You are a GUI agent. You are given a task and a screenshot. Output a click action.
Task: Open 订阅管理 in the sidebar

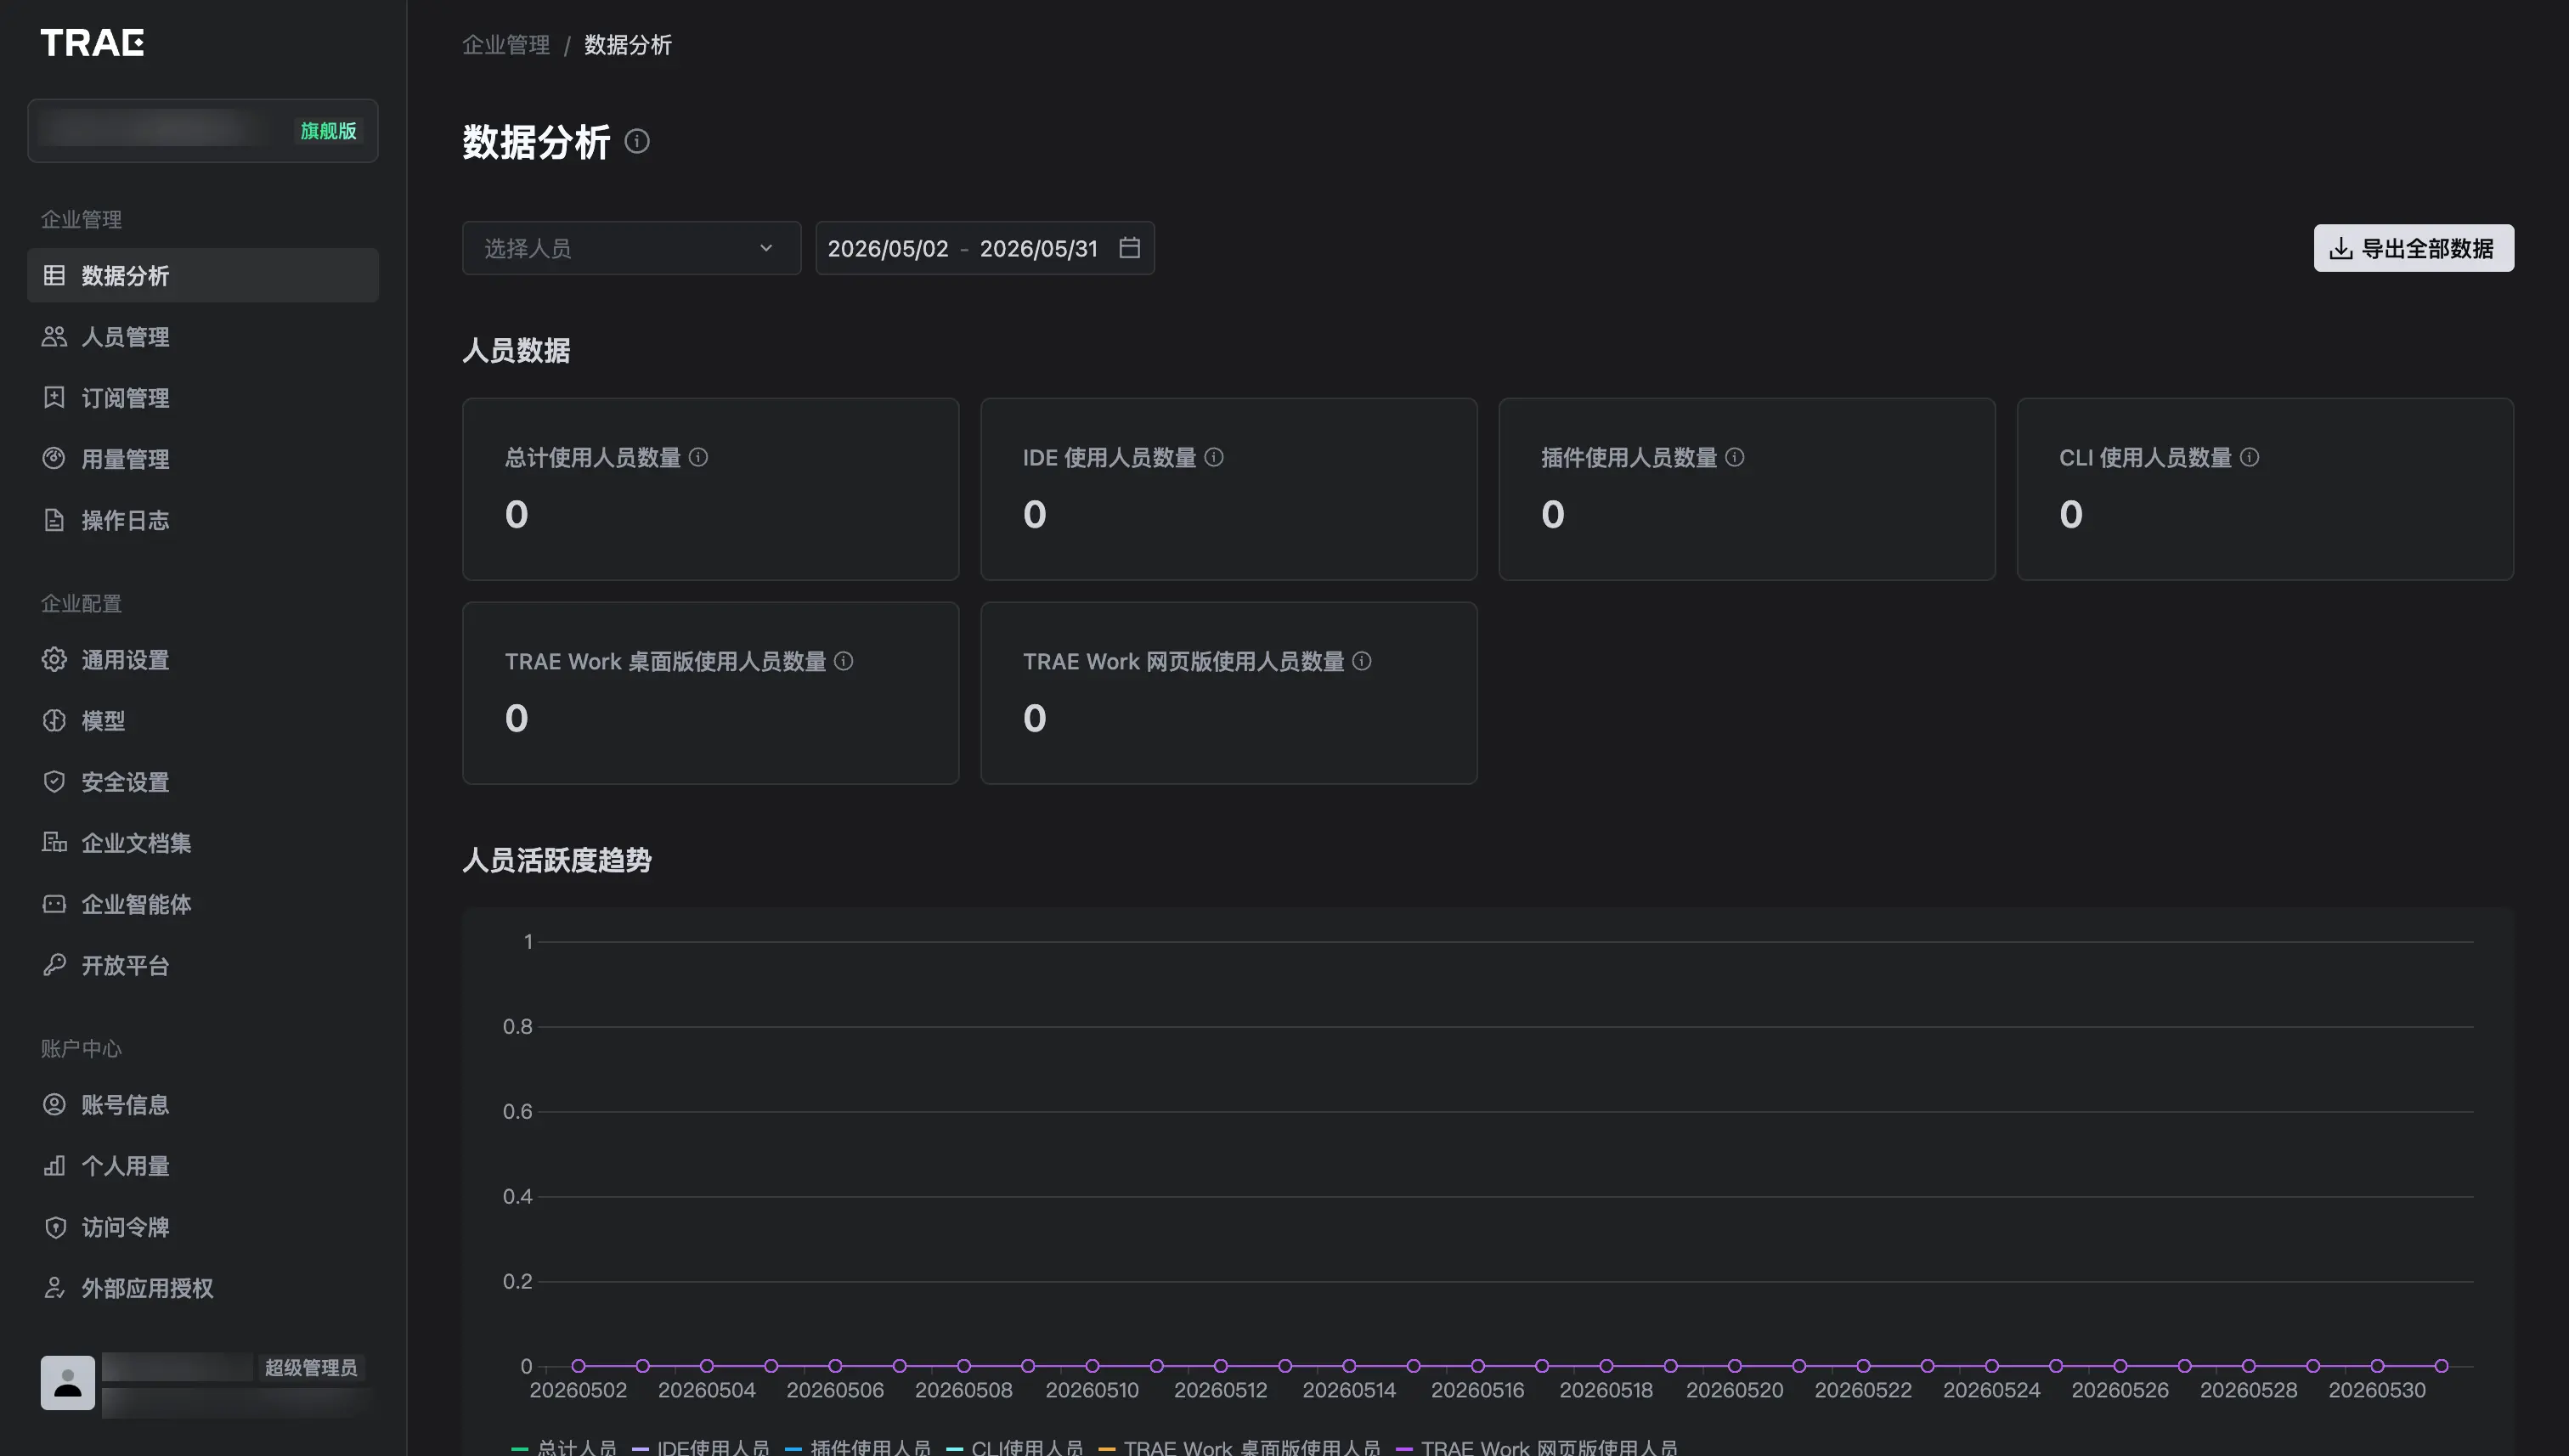coord(203,398)
